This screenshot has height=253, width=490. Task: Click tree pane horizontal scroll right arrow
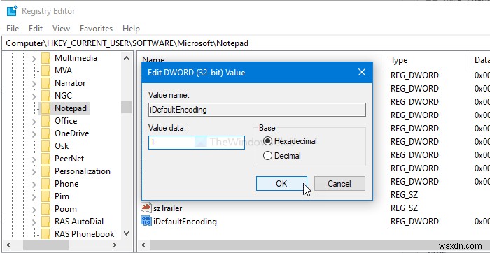pyautogui.click(x=114, y=245)
